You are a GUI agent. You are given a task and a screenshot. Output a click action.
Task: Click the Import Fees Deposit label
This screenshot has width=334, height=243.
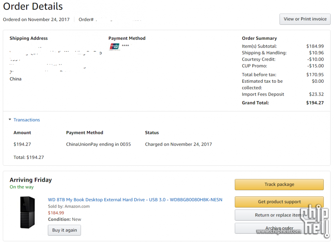tap(263, 94)
